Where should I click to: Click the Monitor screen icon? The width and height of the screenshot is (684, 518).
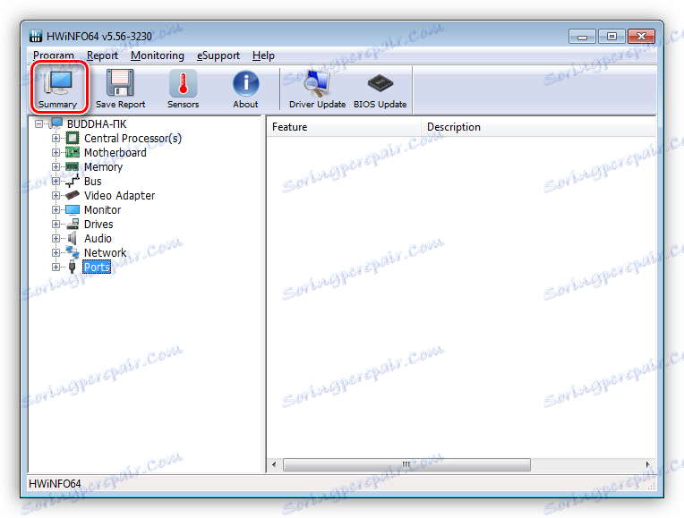click(73, 209)
